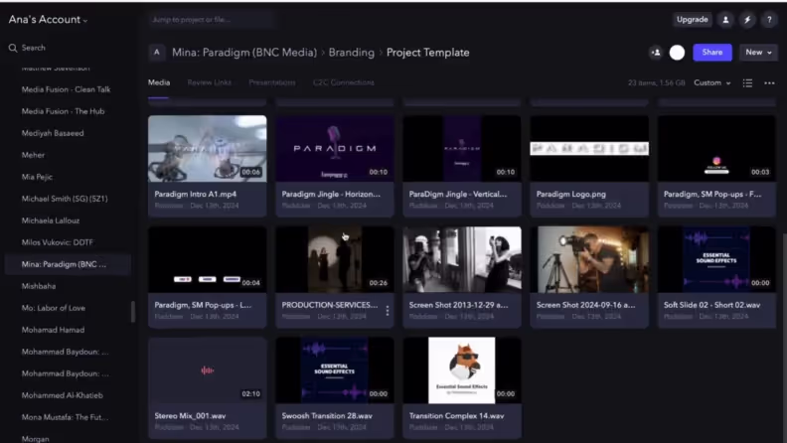Open Mediyah Basaeed project
The height and width of the screenshot is (443, 787).
coord(53,133)
